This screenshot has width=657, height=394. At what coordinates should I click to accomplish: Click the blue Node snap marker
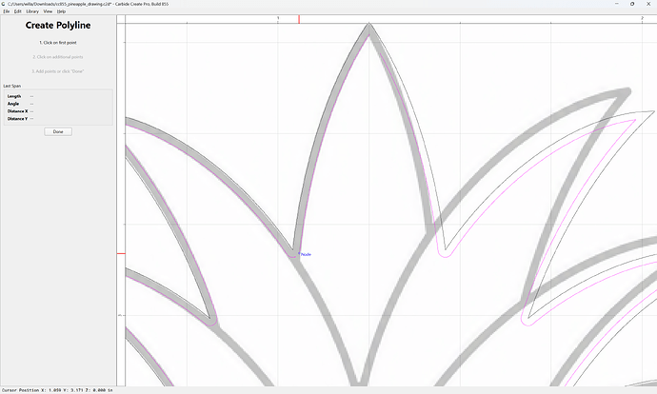pos(305,254)
